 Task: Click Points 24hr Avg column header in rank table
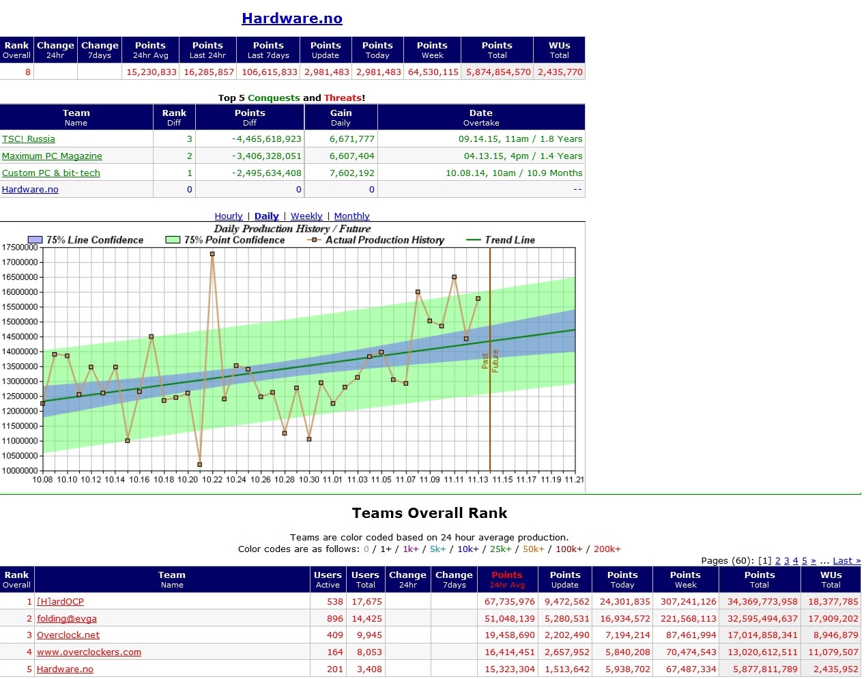click(507, 579)
